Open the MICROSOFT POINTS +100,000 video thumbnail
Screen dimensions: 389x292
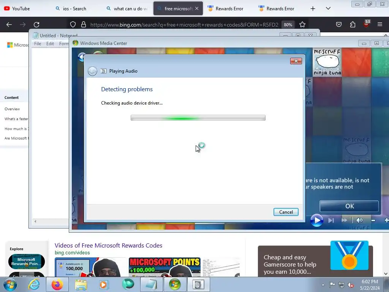click(164, 267)
